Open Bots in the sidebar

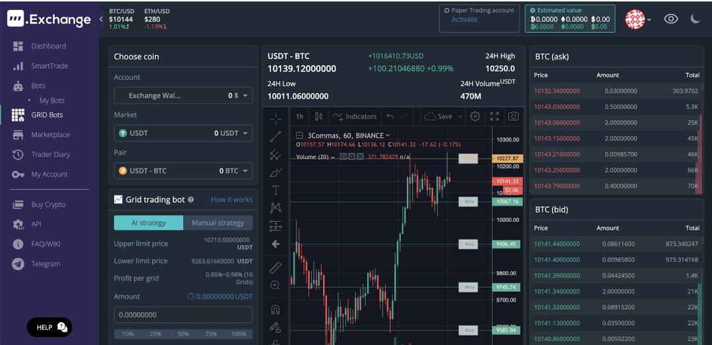tap(28, 86)
